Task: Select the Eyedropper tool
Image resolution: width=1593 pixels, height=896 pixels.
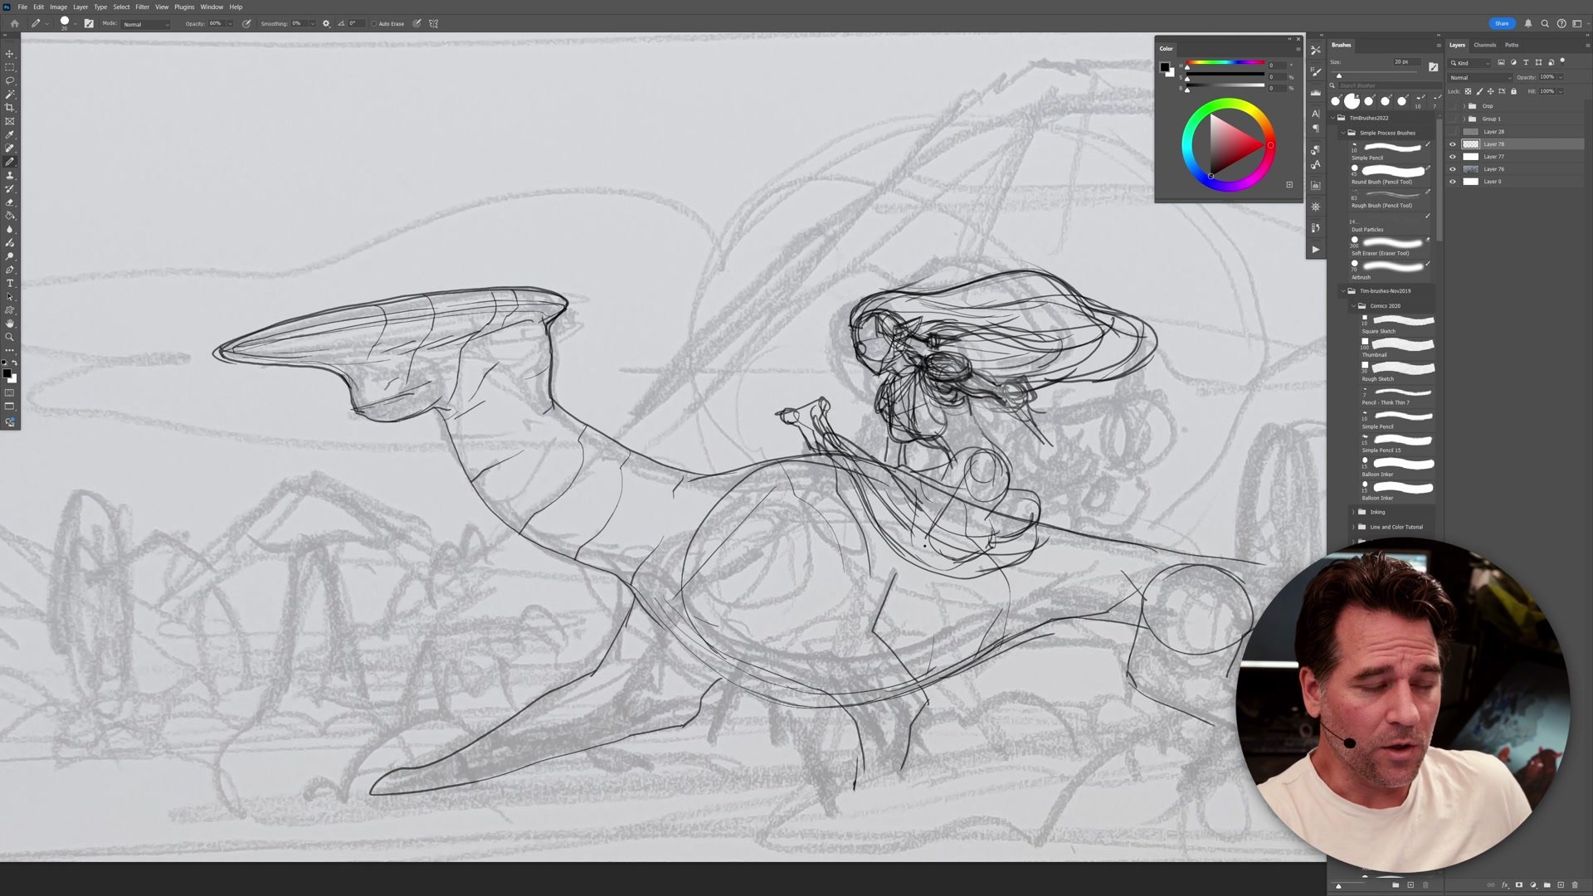Action: [x=10, y=134]
